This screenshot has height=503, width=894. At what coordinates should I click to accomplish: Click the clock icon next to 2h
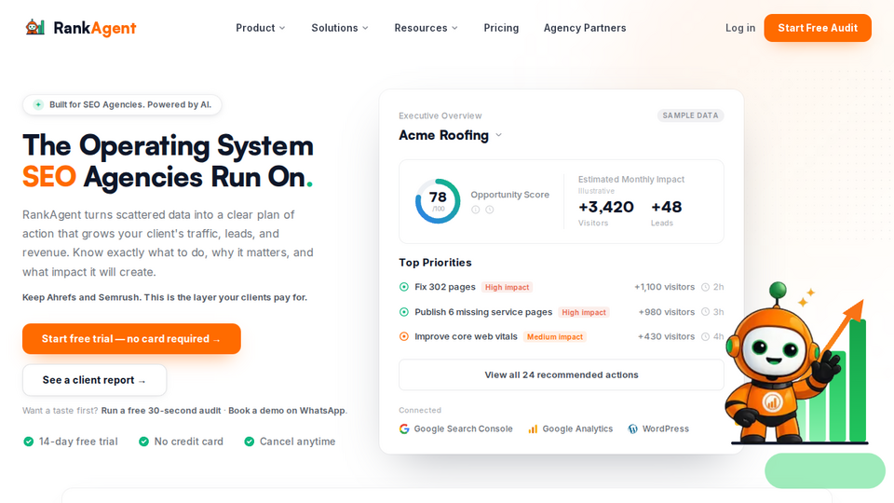tap(705, 288)
